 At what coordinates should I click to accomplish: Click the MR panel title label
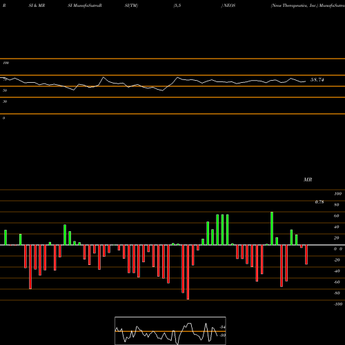click(308, 179)
